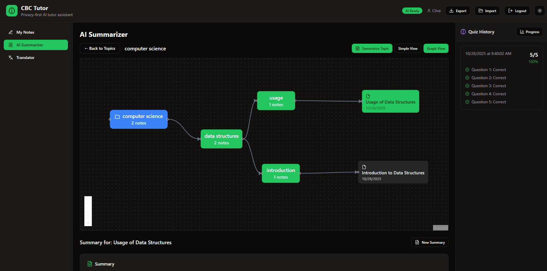Go to My Notes
Screen dimensions: 547x271
[x=25, y=32]
